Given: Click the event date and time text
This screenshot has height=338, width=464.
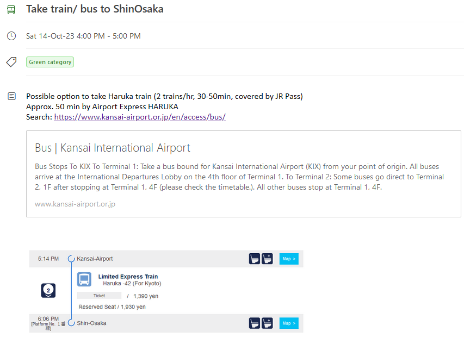Looking at the screenshot, I should (83, 36).
